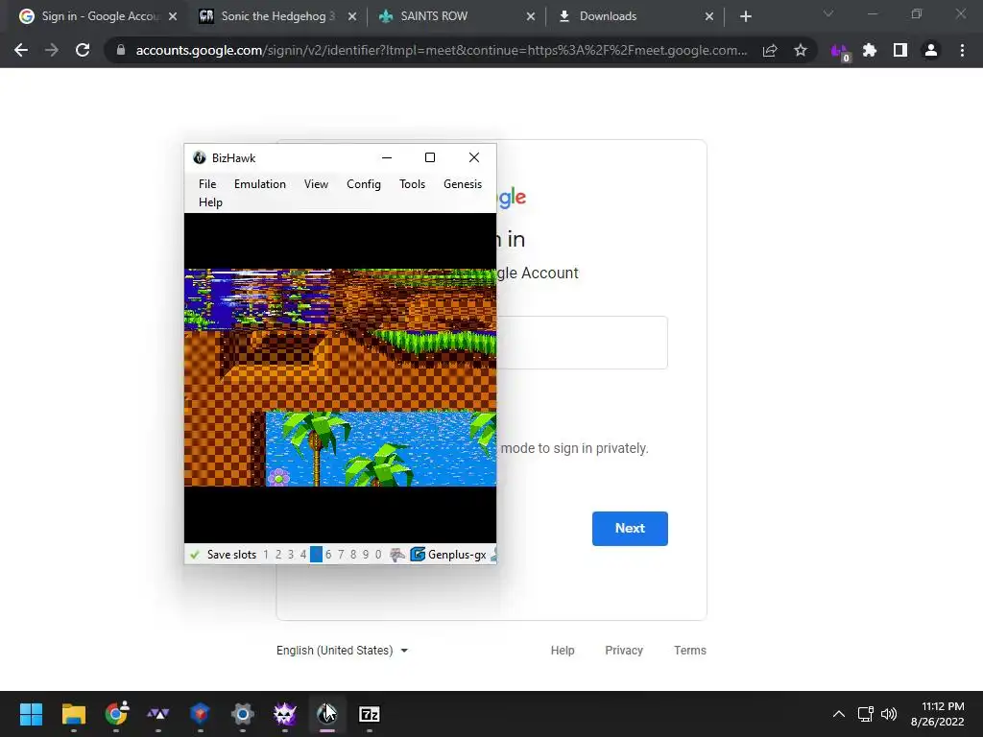Open BizHawk Help menu

[x=210, y=202]
